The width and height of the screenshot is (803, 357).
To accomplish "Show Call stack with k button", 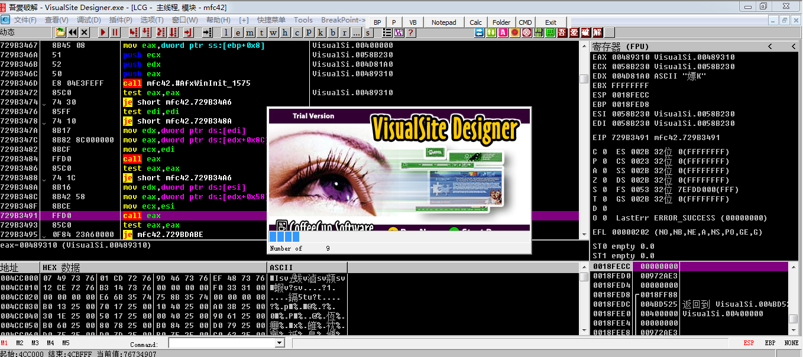I will [320, 33].
